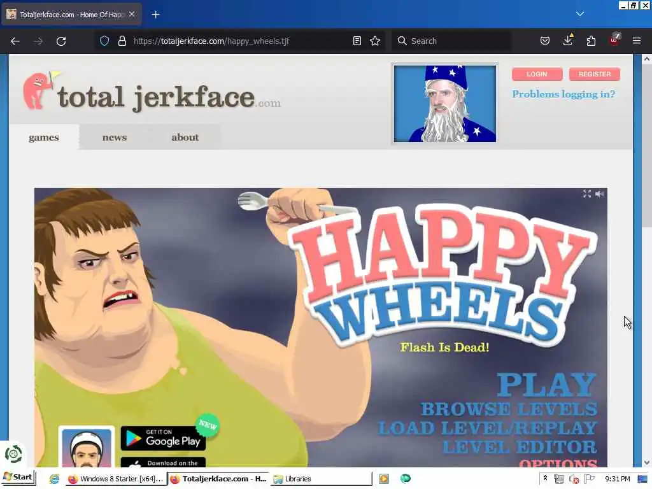
Task: Toggle game fullscreen icon
Action: coord(586,194)
